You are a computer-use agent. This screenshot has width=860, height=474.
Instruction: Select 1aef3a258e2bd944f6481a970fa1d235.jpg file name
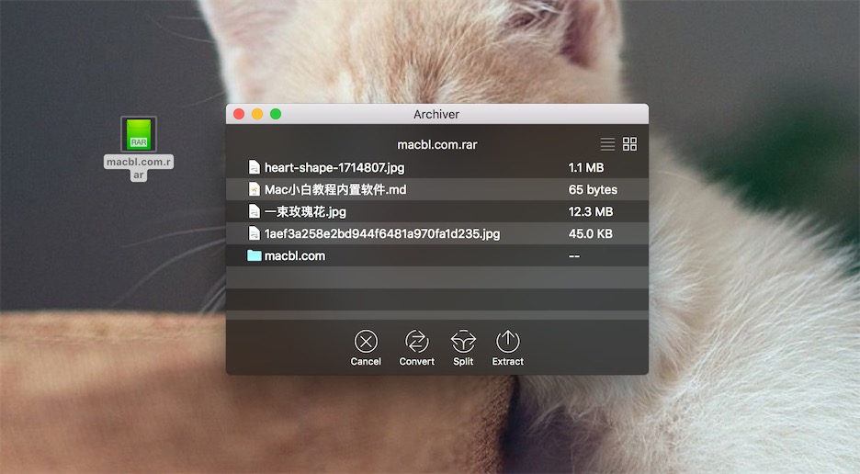click(x=382, y=233)
